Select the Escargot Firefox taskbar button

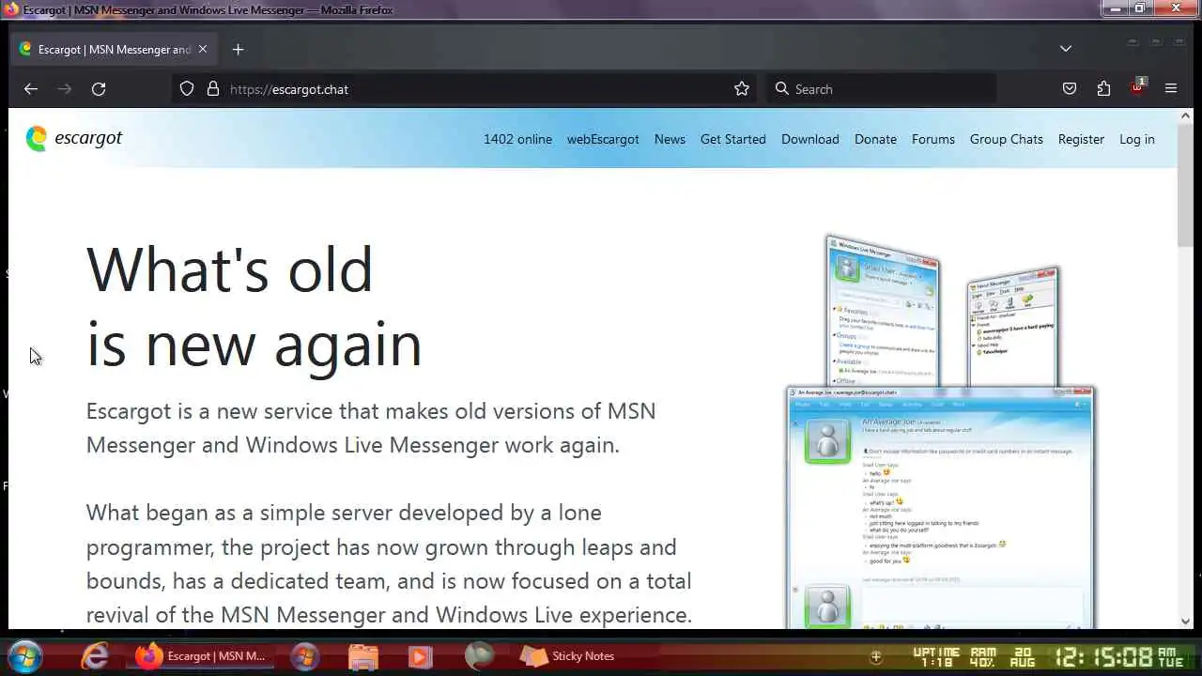(x=200, y=655)
